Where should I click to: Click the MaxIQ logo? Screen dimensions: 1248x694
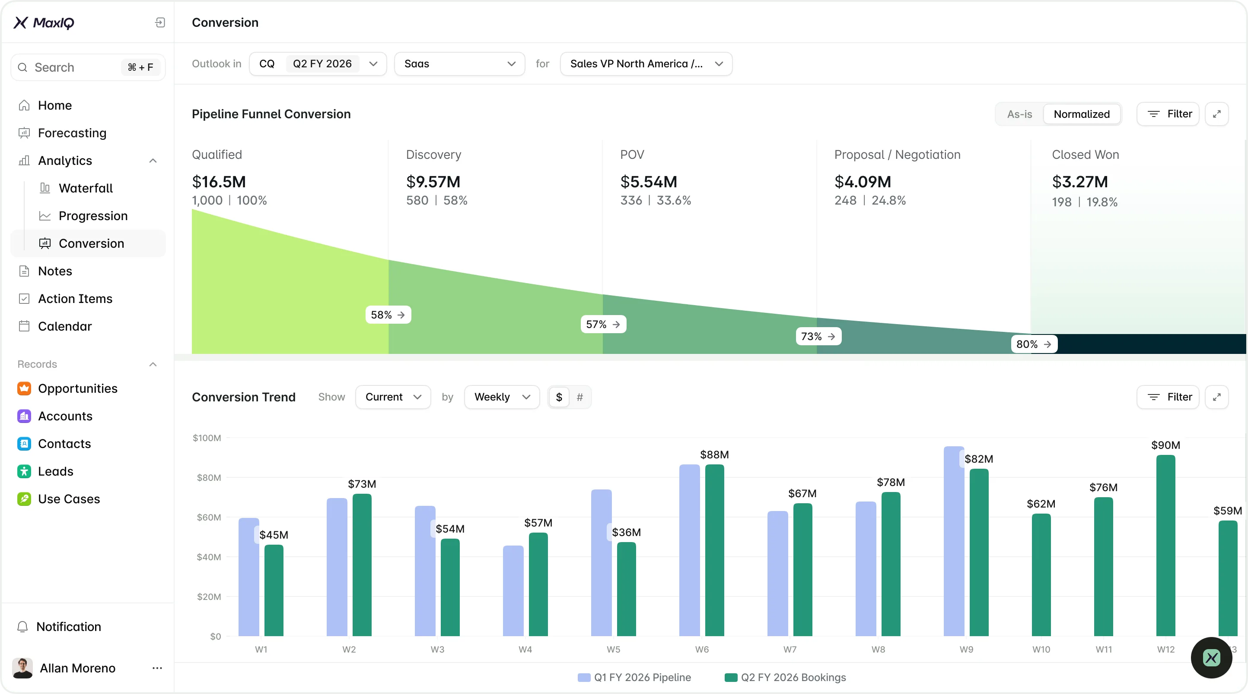pyautogui.click(x=44, y=23)
